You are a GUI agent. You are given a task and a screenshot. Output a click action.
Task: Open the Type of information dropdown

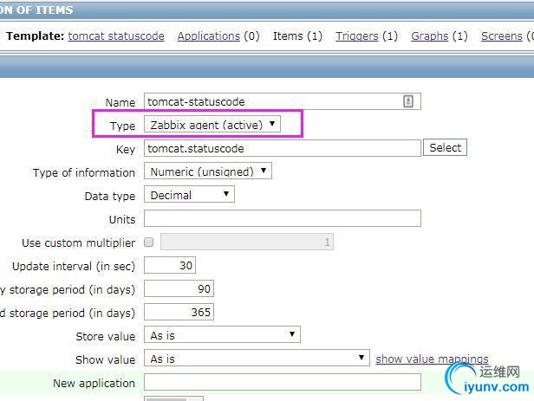click(x=208, y=171)
